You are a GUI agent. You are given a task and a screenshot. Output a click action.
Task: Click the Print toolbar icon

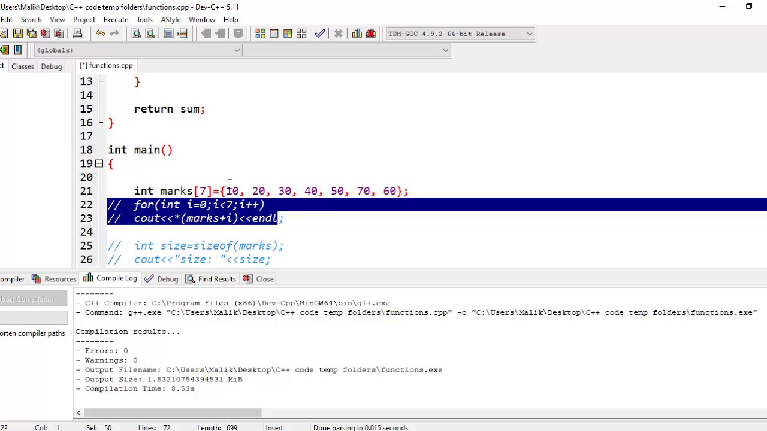(77, 34)
